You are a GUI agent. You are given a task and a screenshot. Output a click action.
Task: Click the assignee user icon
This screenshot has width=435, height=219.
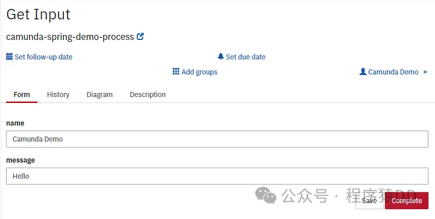point(363,71)
